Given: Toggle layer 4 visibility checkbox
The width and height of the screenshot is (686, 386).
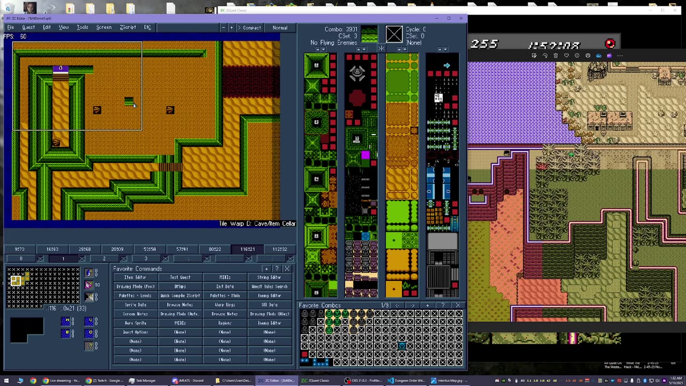Looking at the screenshot, I should pos(207,258).
